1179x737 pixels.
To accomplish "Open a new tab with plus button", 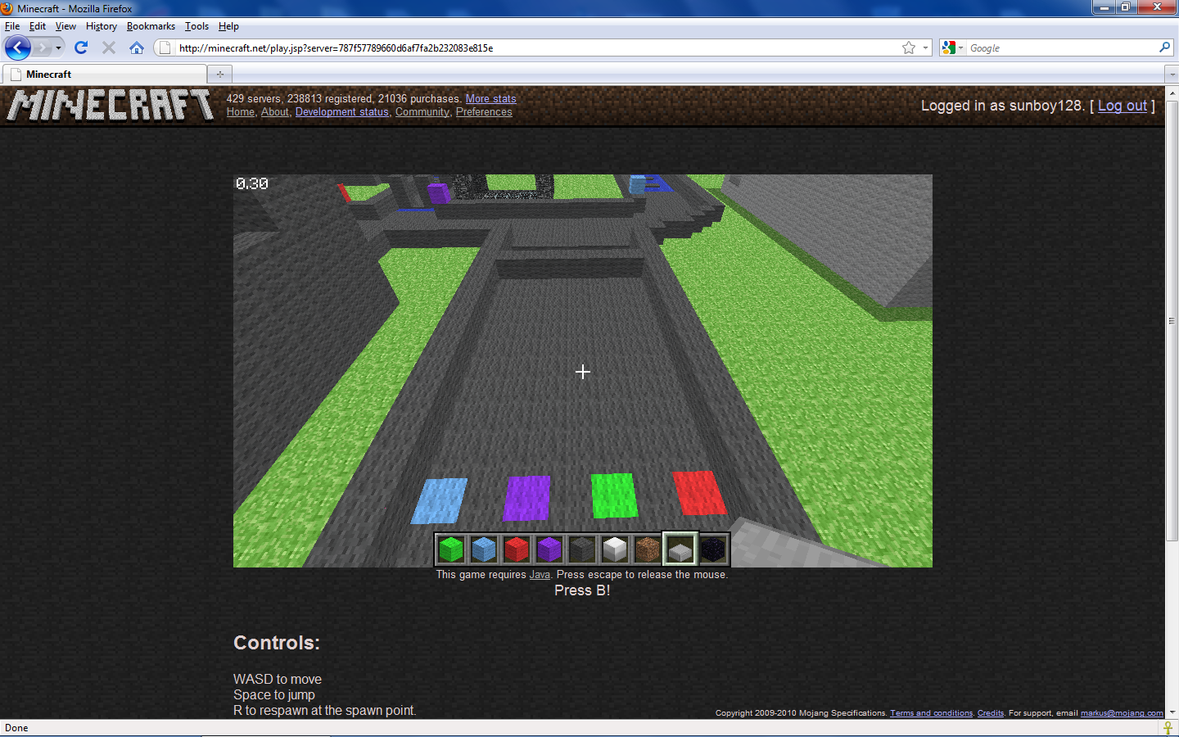I will click(x=219, y=75).
